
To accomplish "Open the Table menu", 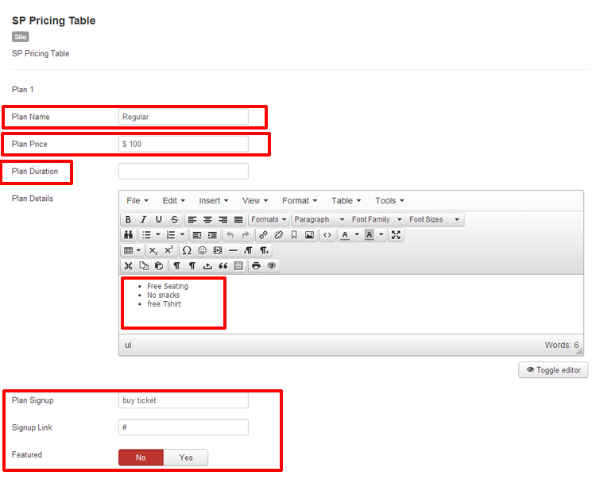I will pyautogui.click(x=346, y=201).
